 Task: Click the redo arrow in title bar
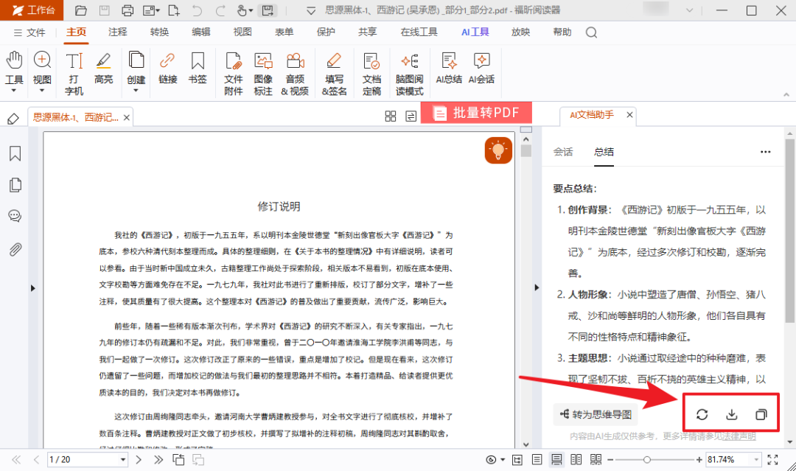(220, 10)
